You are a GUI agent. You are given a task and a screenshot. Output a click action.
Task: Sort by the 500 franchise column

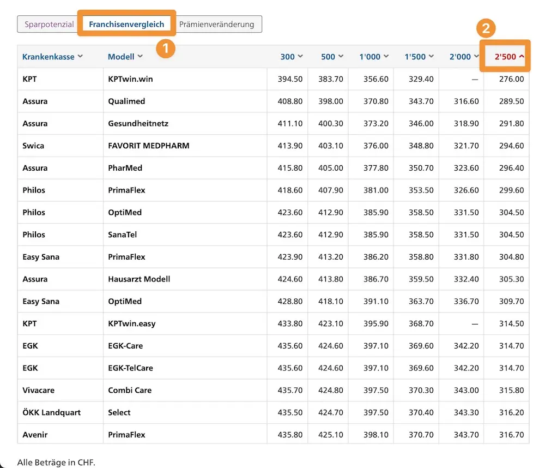[x=332, y=57]
